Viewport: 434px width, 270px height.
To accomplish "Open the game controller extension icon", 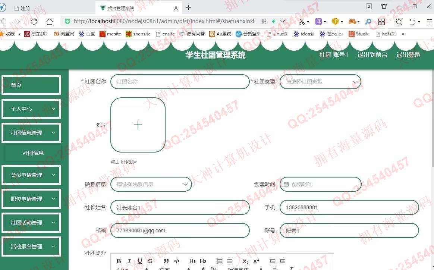I will coord(352,21).
